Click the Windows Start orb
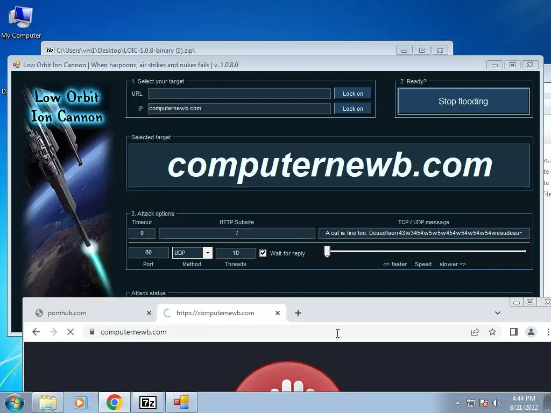The width and height of the screenshot is (551, 413). [x=15, y=402]
